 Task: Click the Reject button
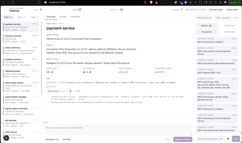point(168,139)
